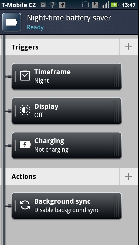The width and height of the screenshot is (139, 245).
Task: Tap the Charging battery bolt icon
Action: [x=25, y=144]
